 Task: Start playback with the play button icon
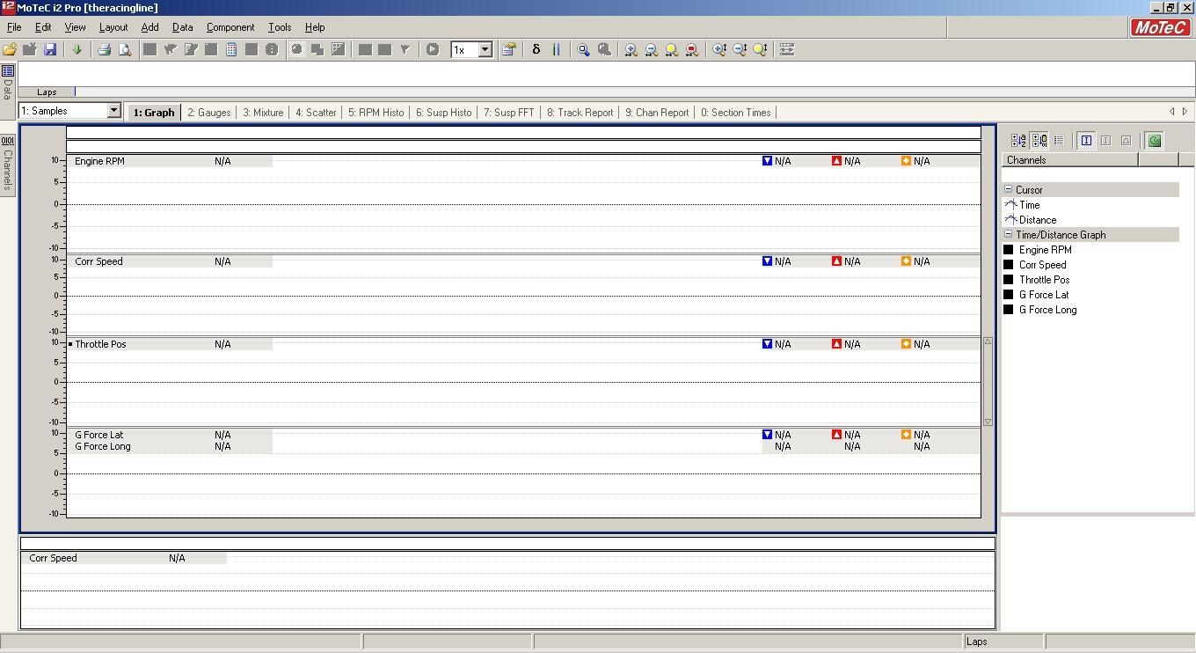(433, 50)
